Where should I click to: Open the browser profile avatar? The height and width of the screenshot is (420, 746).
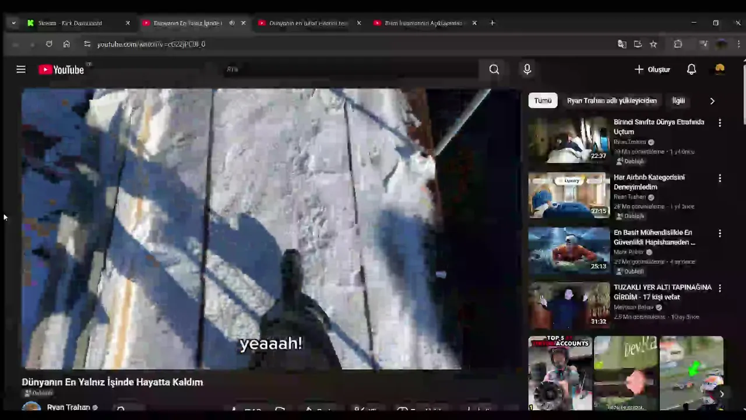pyautogui.click(x=722, y=44)
